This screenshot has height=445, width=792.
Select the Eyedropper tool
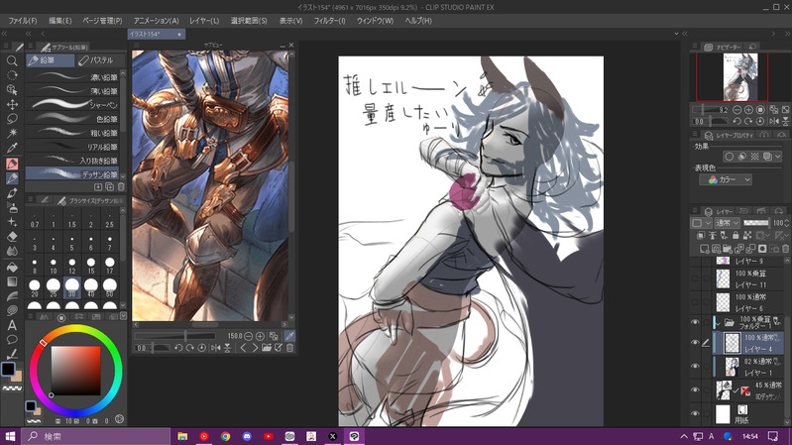(x=12, y=148)
